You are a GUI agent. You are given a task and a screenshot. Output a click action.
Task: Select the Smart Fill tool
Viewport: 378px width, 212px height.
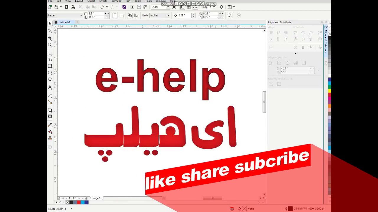(50, 138)
